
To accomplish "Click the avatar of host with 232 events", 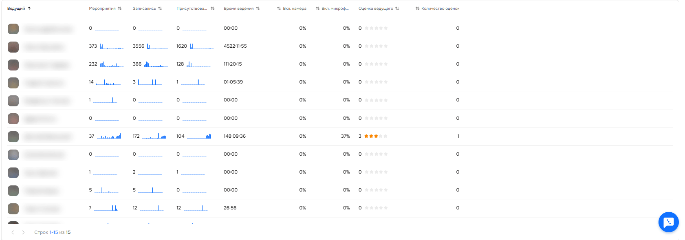I will 13,65.
